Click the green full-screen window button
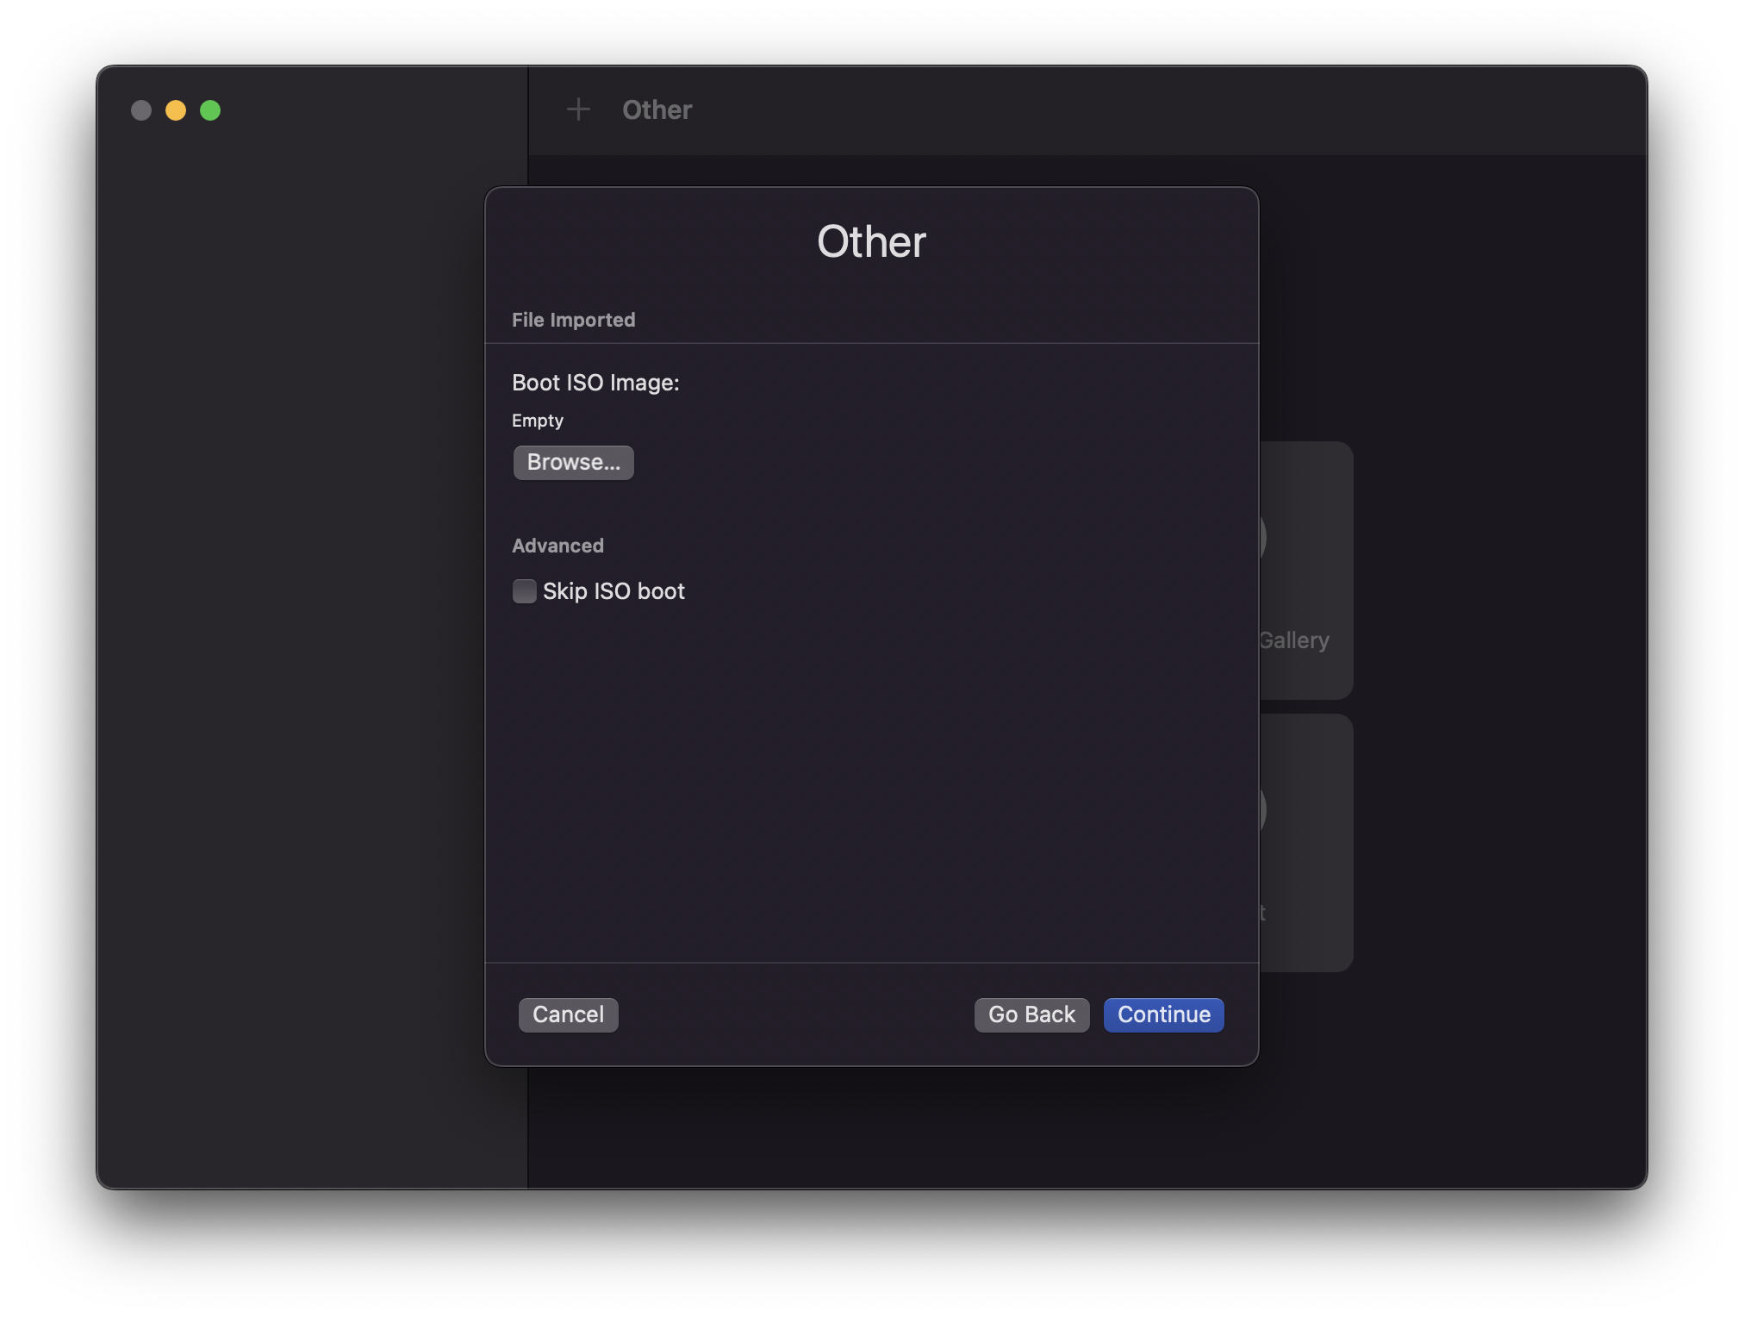The width and height of the screenshot is (1744, 1317). 210,110
